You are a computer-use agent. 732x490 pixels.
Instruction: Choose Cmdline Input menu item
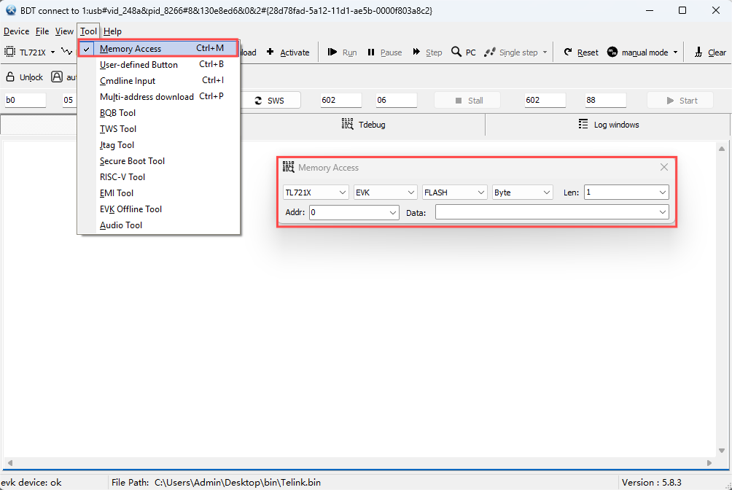click(159, 80)
